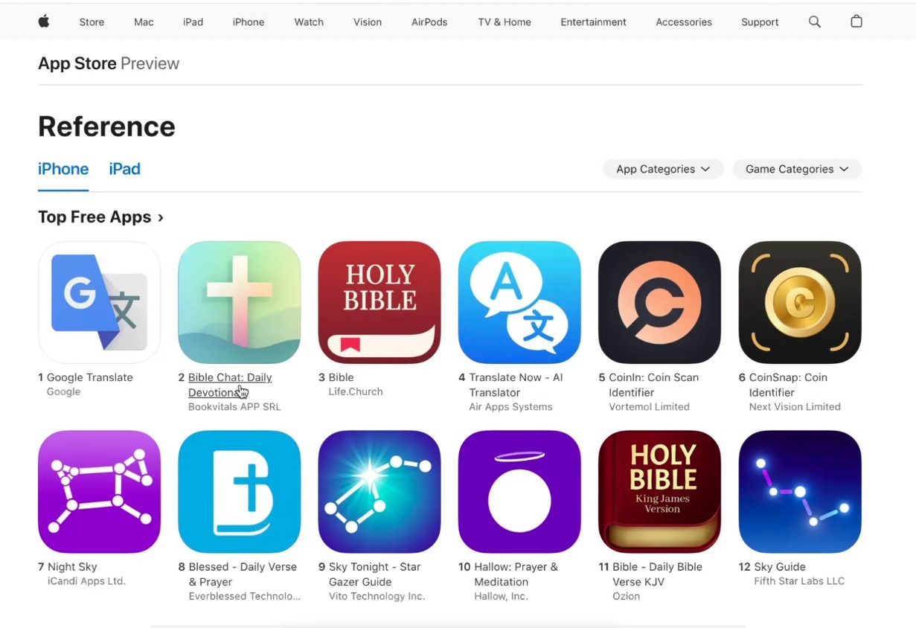This screenshot has height=628, width=916.
Task: Open Blessed - Daily Verse & Prayer link
Action: pyautogui.click(x=243, y=574)
